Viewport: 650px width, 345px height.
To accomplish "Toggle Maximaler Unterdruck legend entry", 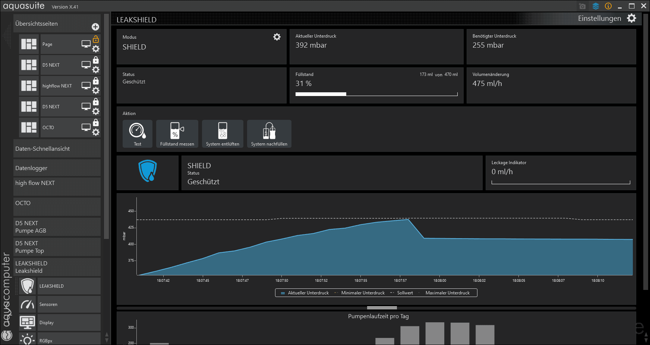I will (445, 293).
